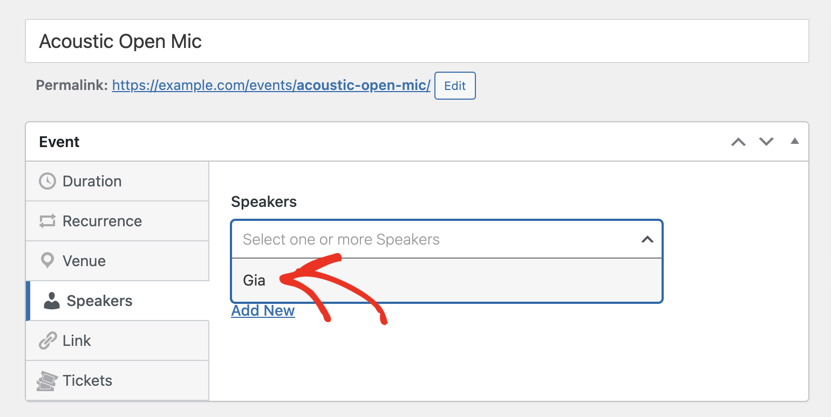Go to the Tickets tab

[x=118, y=380]
